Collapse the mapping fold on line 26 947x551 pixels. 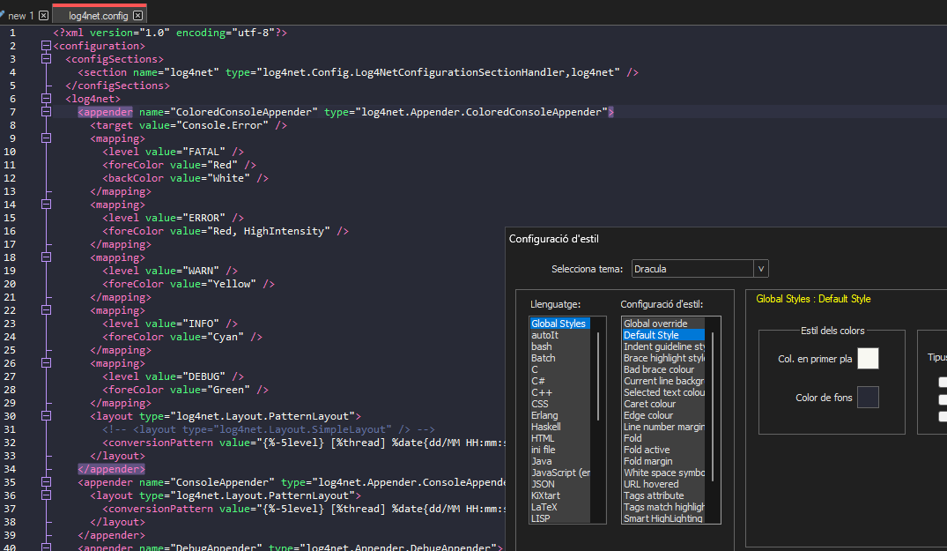tap(46, 363)
